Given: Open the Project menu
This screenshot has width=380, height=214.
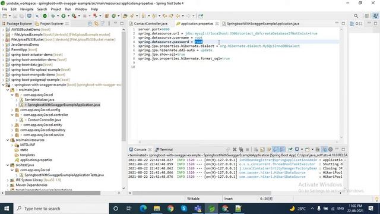Looking at the screenshot, I should point(56,10).
